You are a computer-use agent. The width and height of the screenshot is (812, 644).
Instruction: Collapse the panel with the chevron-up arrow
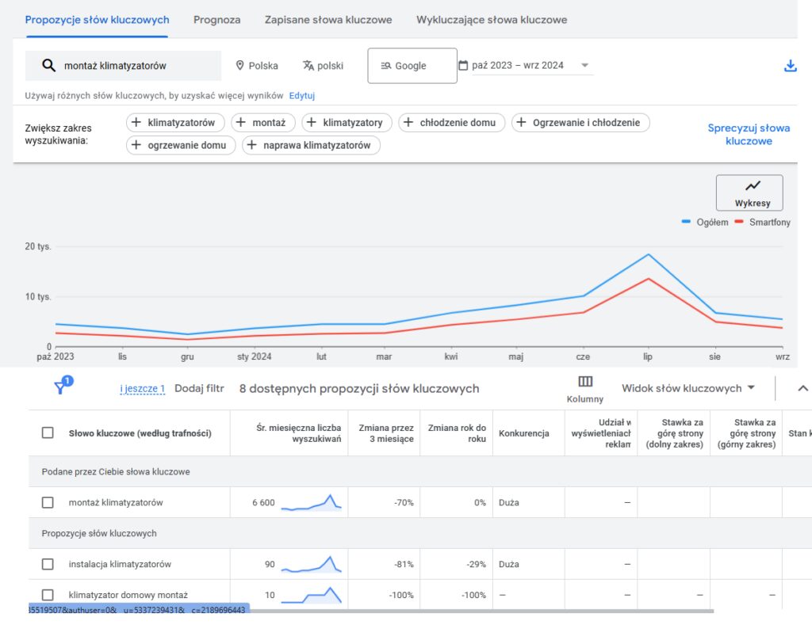tap(802, 388)
